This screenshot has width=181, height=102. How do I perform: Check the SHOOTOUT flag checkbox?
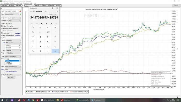click(x=5, y=64)
